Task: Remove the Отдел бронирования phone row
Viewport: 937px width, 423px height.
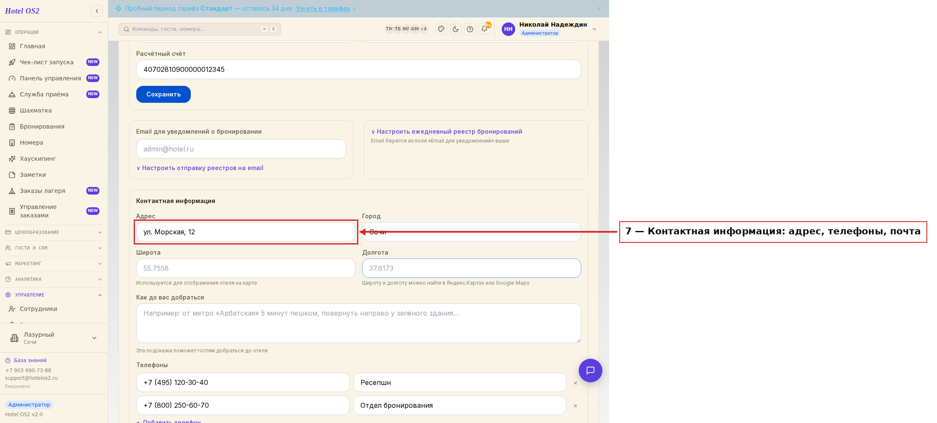Action: [x=575, y=406]
